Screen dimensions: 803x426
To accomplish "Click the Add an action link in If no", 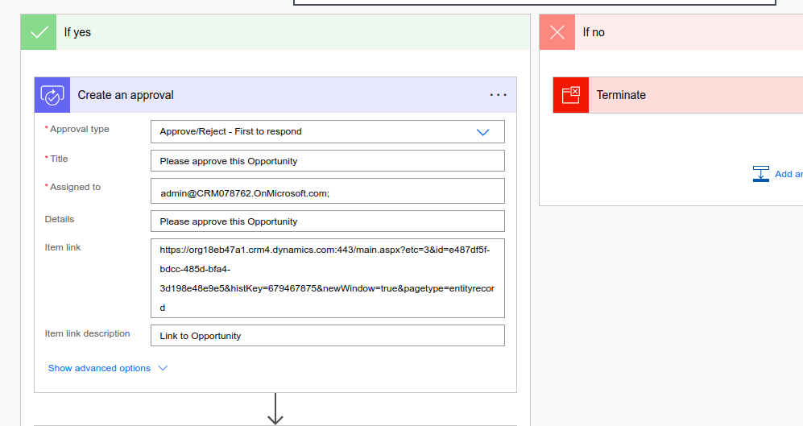I will (x=789, y=174).
